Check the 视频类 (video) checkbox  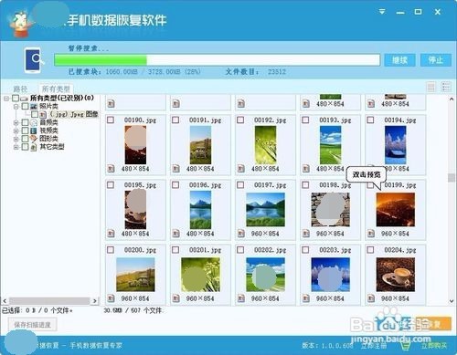pos(26,131)
